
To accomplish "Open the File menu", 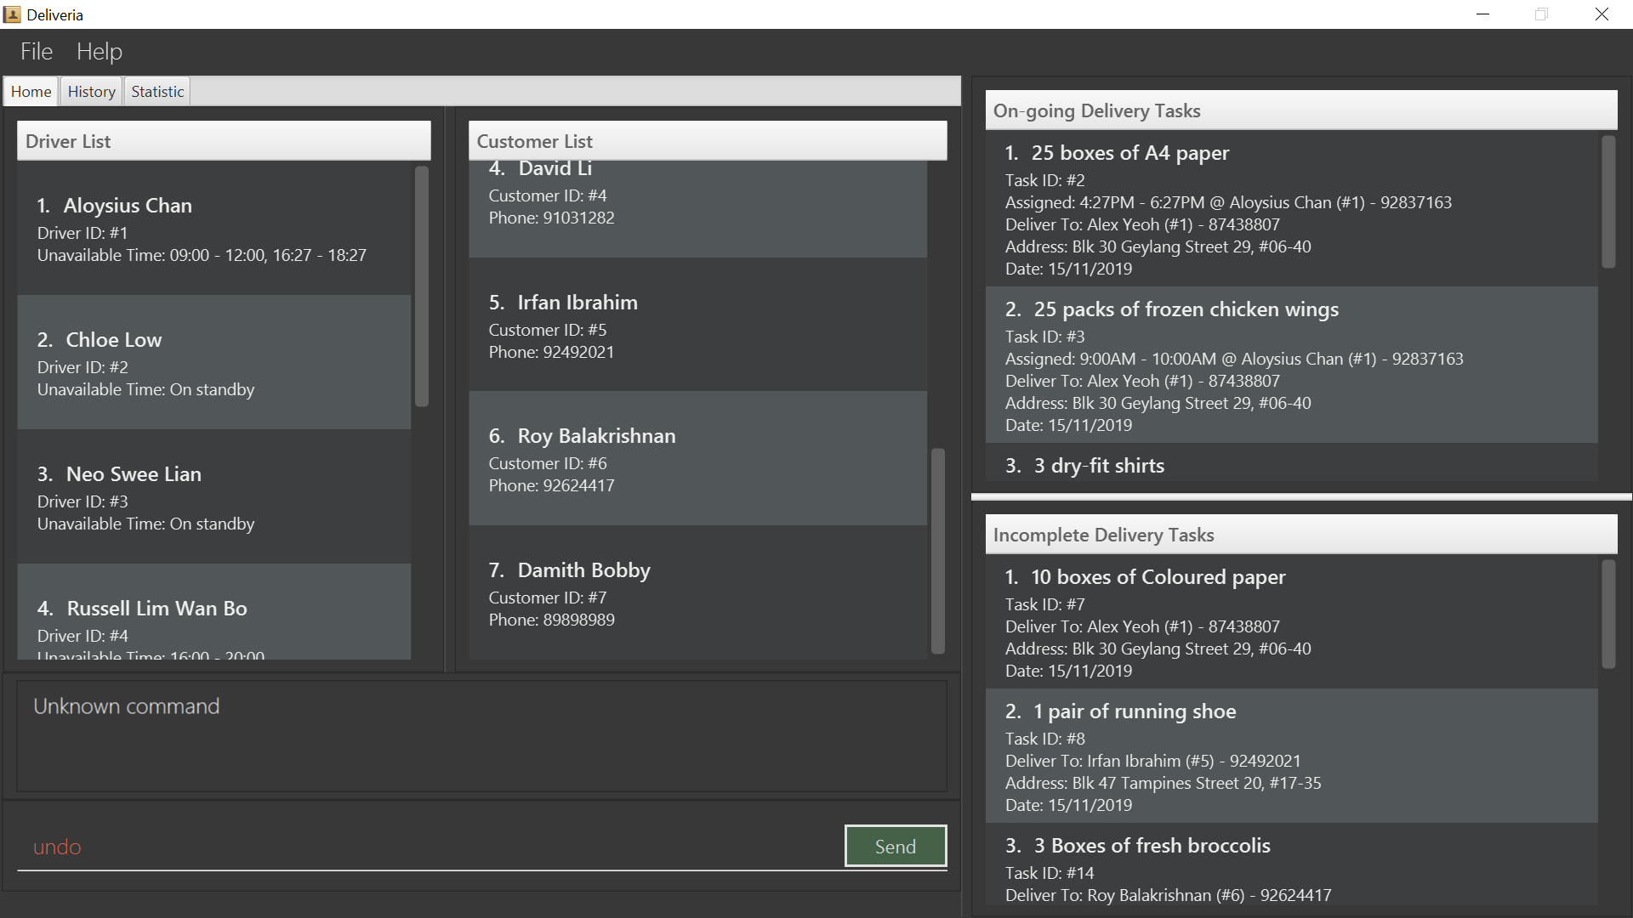I will click(x=37, y=52).
